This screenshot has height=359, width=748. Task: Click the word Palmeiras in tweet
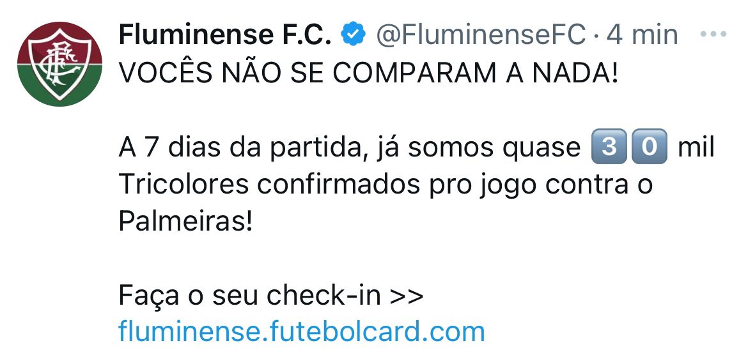pos(185,221)
